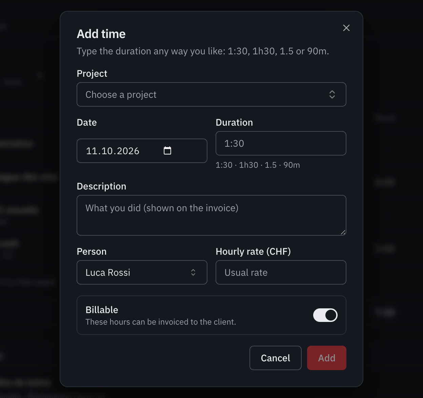Click the Description resize handle corner
The image size is (423, 398).
pyautogui.click(x=343, y=232)
